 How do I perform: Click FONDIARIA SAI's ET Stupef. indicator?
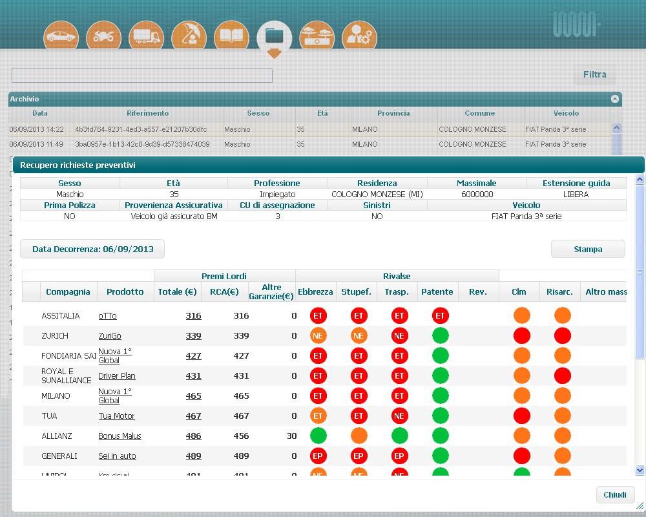pos(359,356)
